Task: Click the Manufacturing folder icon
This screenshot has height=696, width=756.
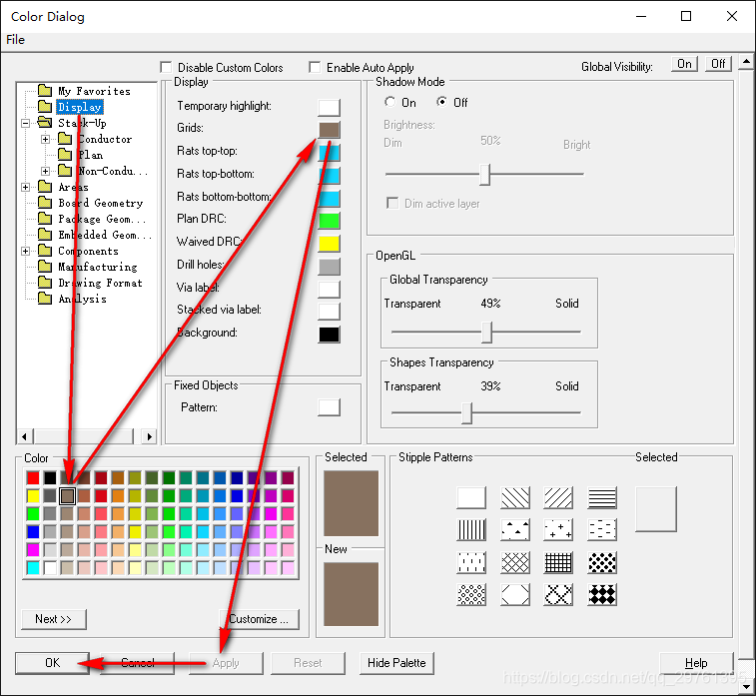Action: (x=44, y=267)
